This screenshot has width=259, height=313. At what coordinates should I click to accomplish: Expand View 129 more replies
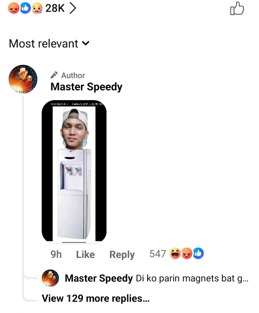click(96, 298)
